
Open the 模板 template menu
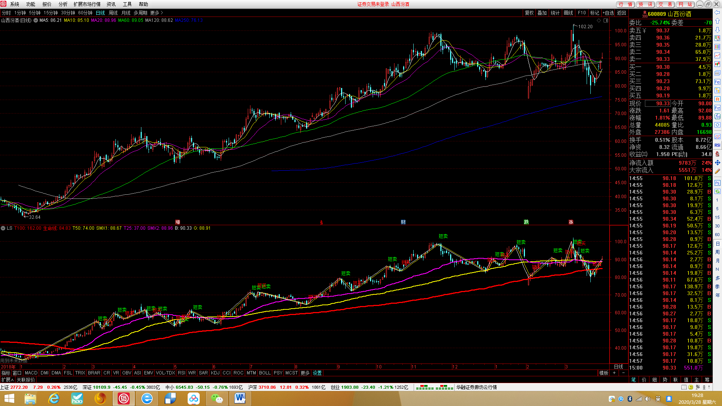[x=604, y=373]
